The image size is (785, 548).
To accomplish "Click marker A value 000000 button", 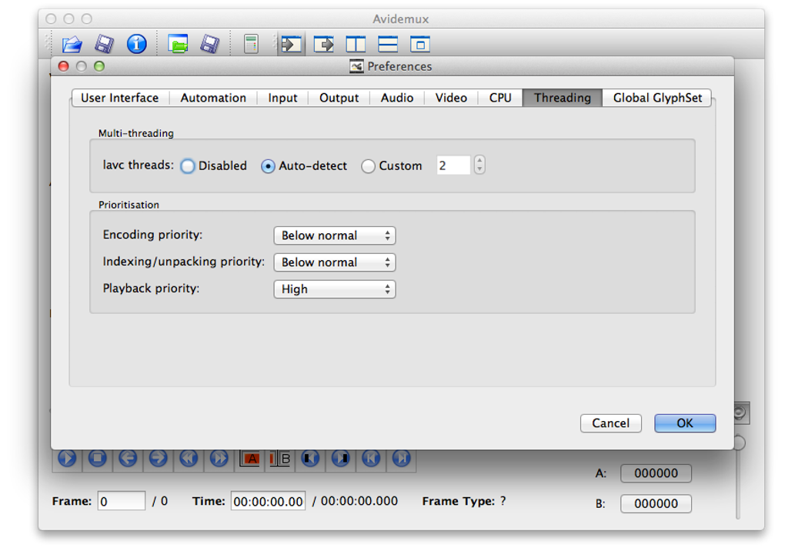I will point(656,473).
